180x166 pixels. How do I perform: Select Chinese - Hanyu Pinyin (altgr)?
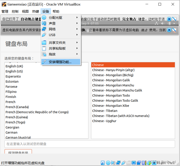pyautogui.click(x=113, y=70)
